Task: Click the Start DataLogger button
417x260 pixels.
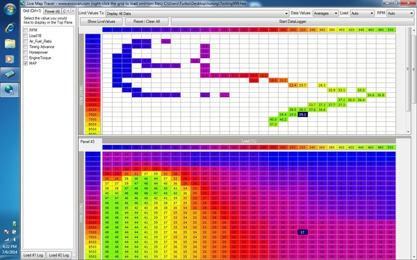Action: (293, 21)
